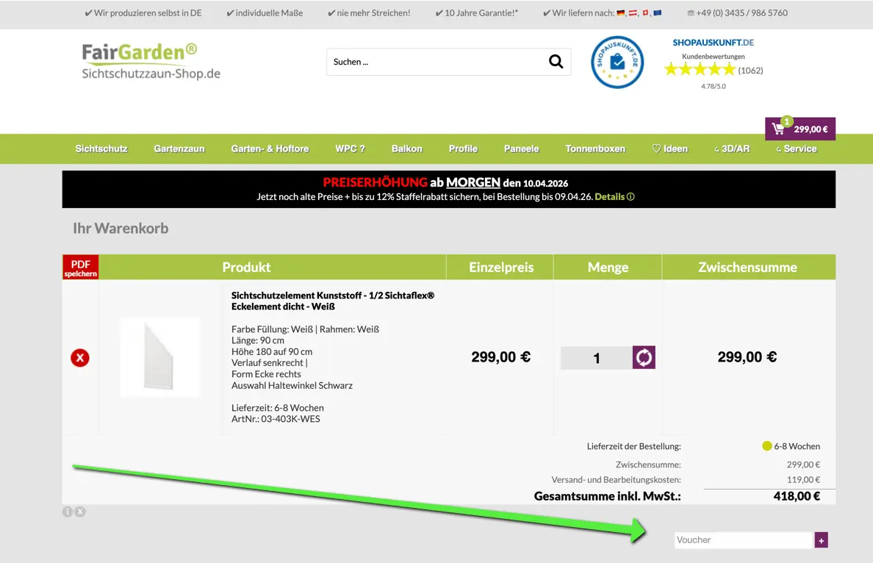The height and width of the screenshot is (563, 873).
Task: Refresh quantity with green update icon
Action: tap(643, 357)
